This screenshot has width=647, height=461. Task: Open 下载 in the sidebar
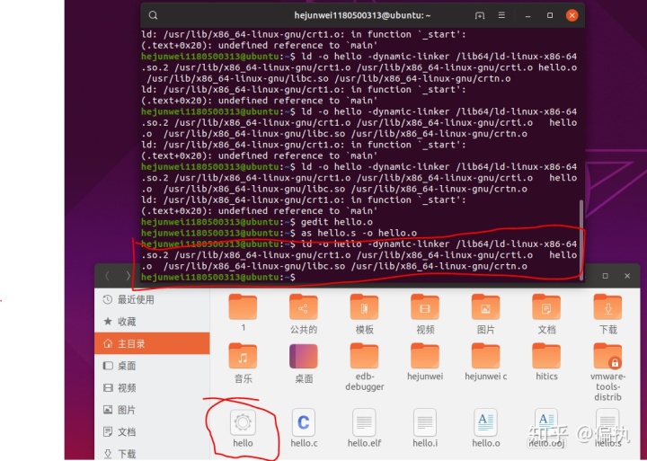(152, 453)
